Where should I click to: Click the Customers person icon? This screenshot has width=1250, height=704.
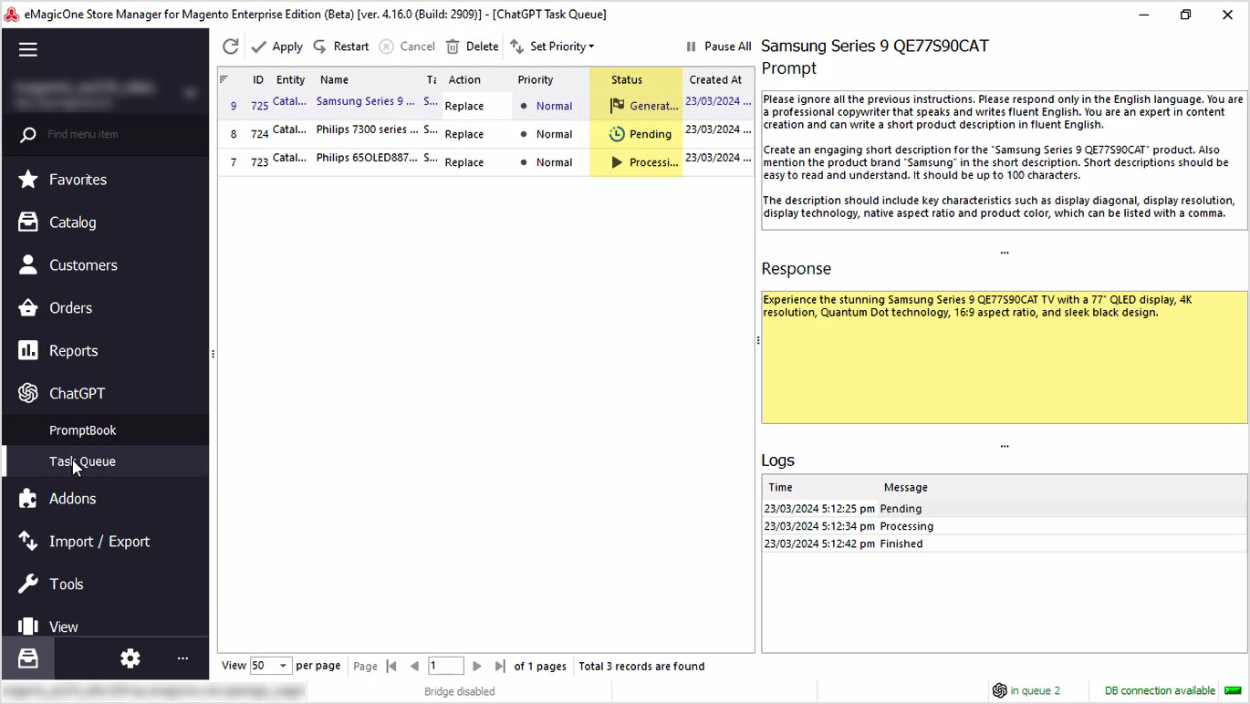tap(28, 265)
